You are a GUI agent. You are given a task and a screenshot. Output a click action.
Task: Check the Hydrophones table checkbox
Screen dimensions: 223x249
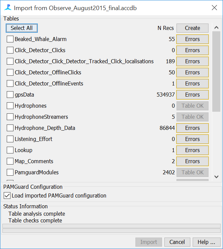point(10,106)
